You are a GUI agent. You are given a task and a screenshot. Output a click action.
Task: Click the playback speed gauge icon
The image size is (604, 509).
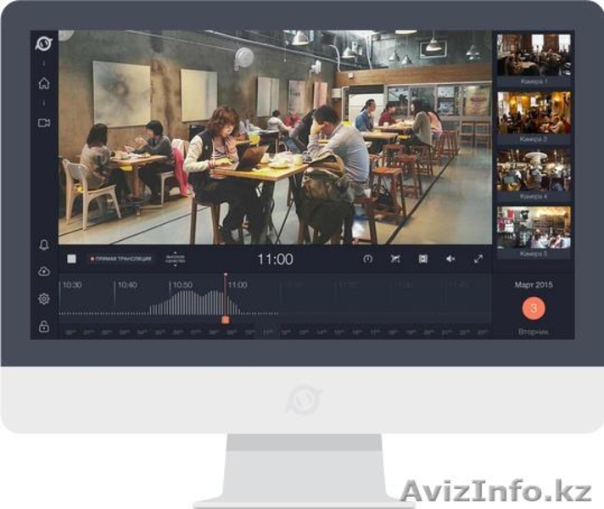pos(367,259)
